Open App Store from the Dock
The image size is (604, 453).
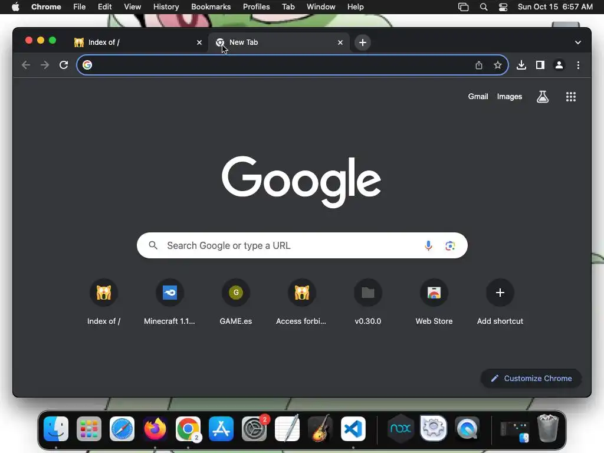[221, 429]
